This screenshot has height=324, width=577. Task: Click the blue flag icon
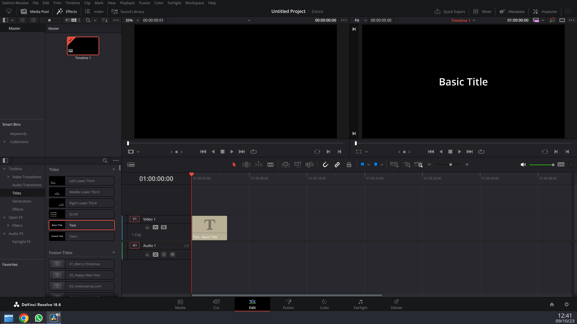(x=362, y=164)
